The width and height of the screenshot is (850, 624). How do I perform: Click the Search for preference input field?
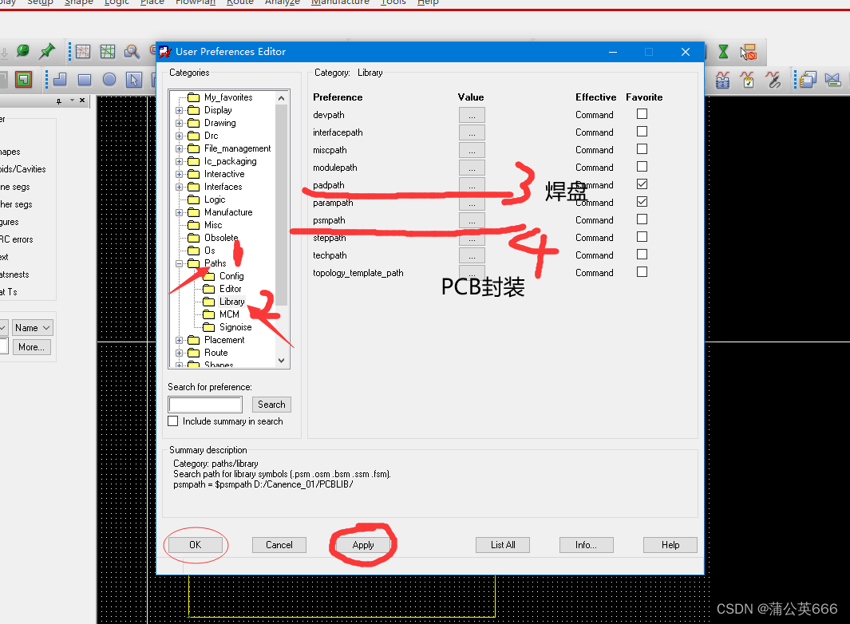tap(205, 405)
